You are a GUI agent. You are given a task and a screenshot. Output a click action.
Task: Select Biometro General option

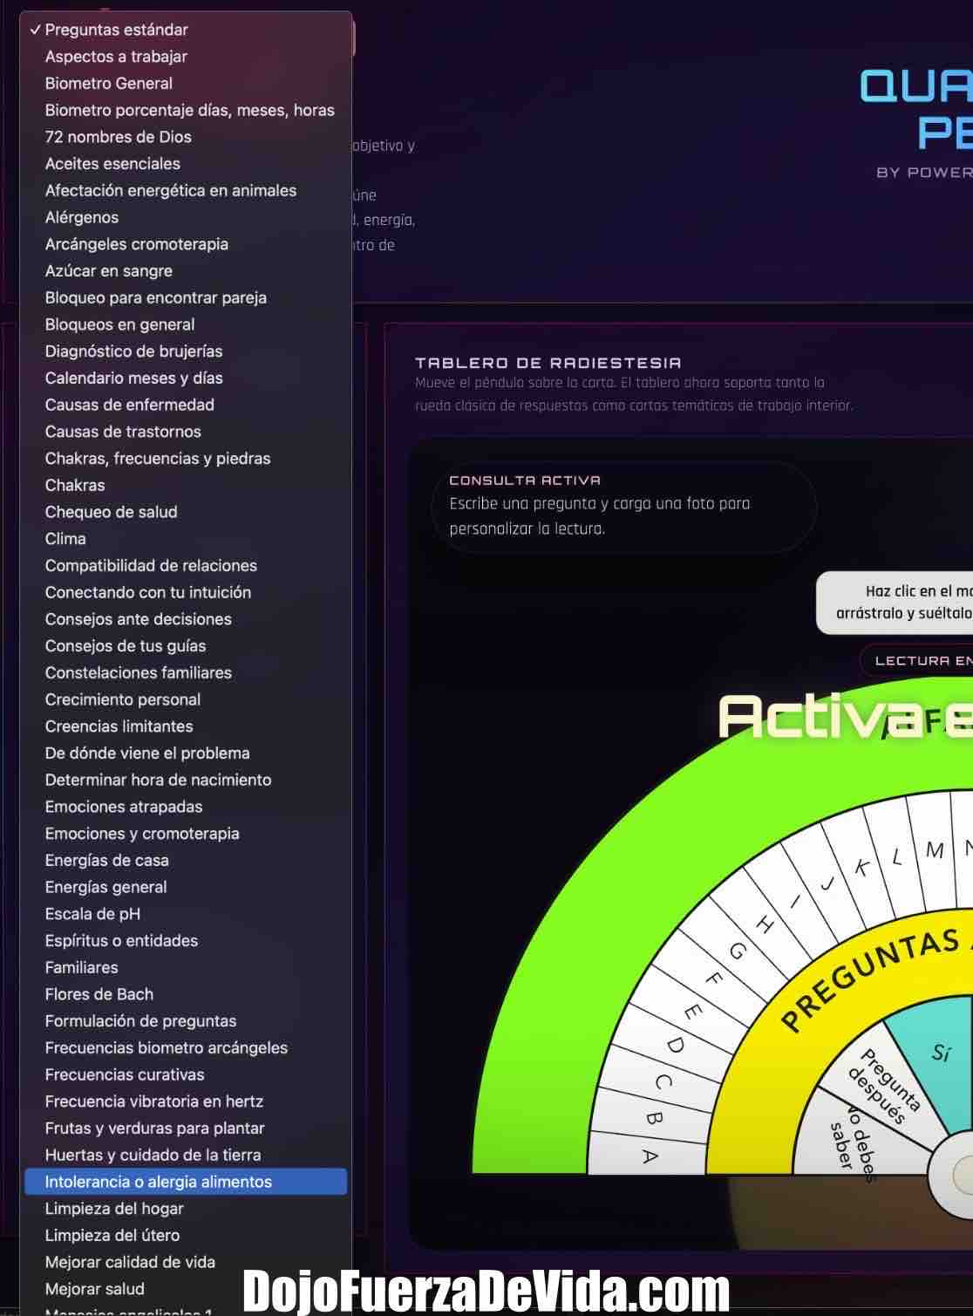tap(186, 84)
